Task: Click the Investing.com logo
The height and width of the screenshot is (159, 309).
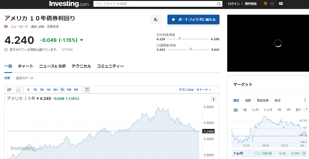Action: (69, 4)
